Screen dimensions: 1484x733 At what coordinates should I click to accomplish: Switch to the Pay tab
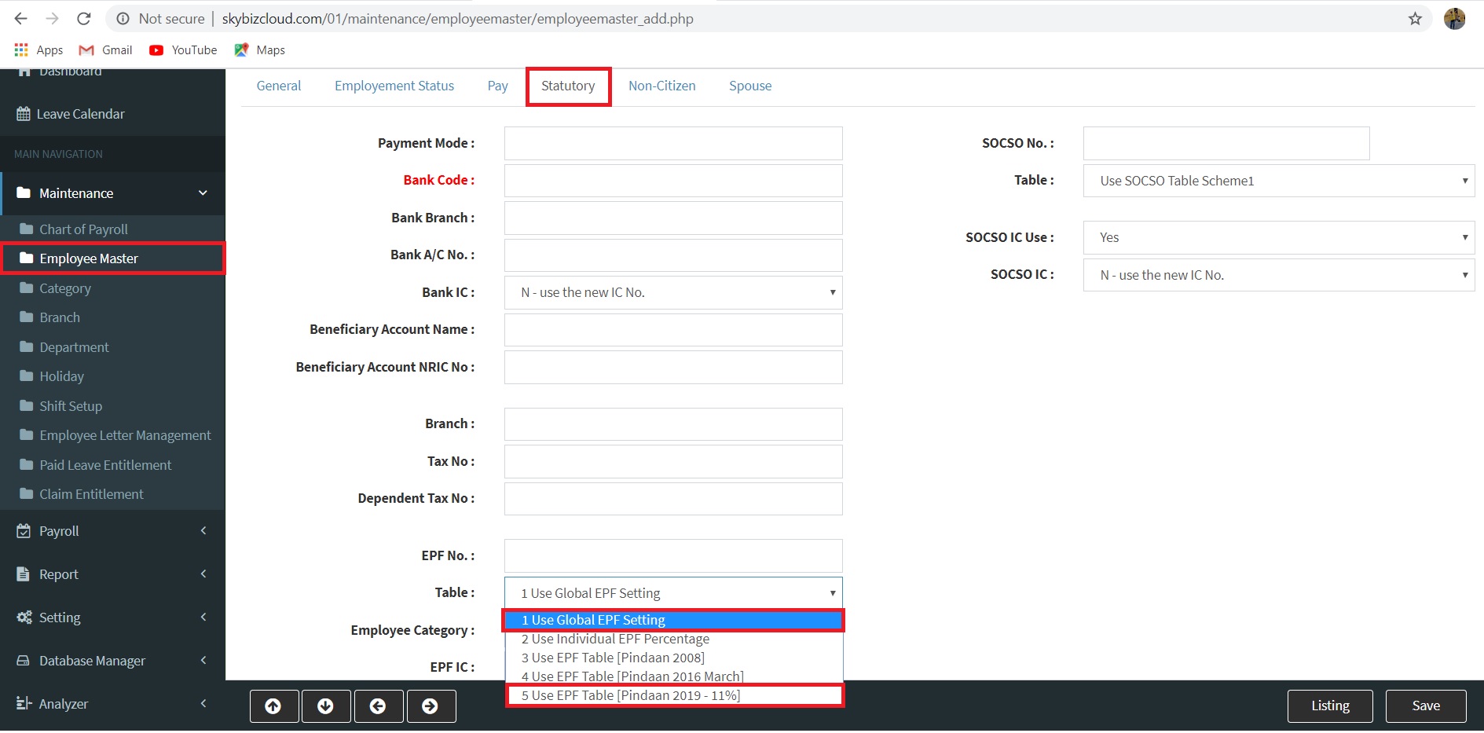click(497, 86)
